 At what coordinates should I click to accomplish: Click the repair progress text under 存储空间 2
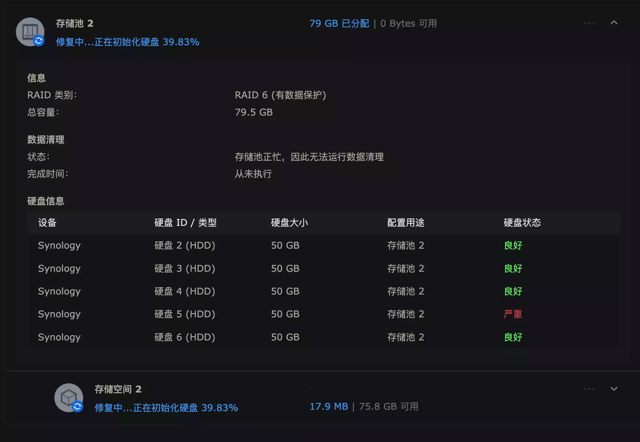(x=166, y=408)
